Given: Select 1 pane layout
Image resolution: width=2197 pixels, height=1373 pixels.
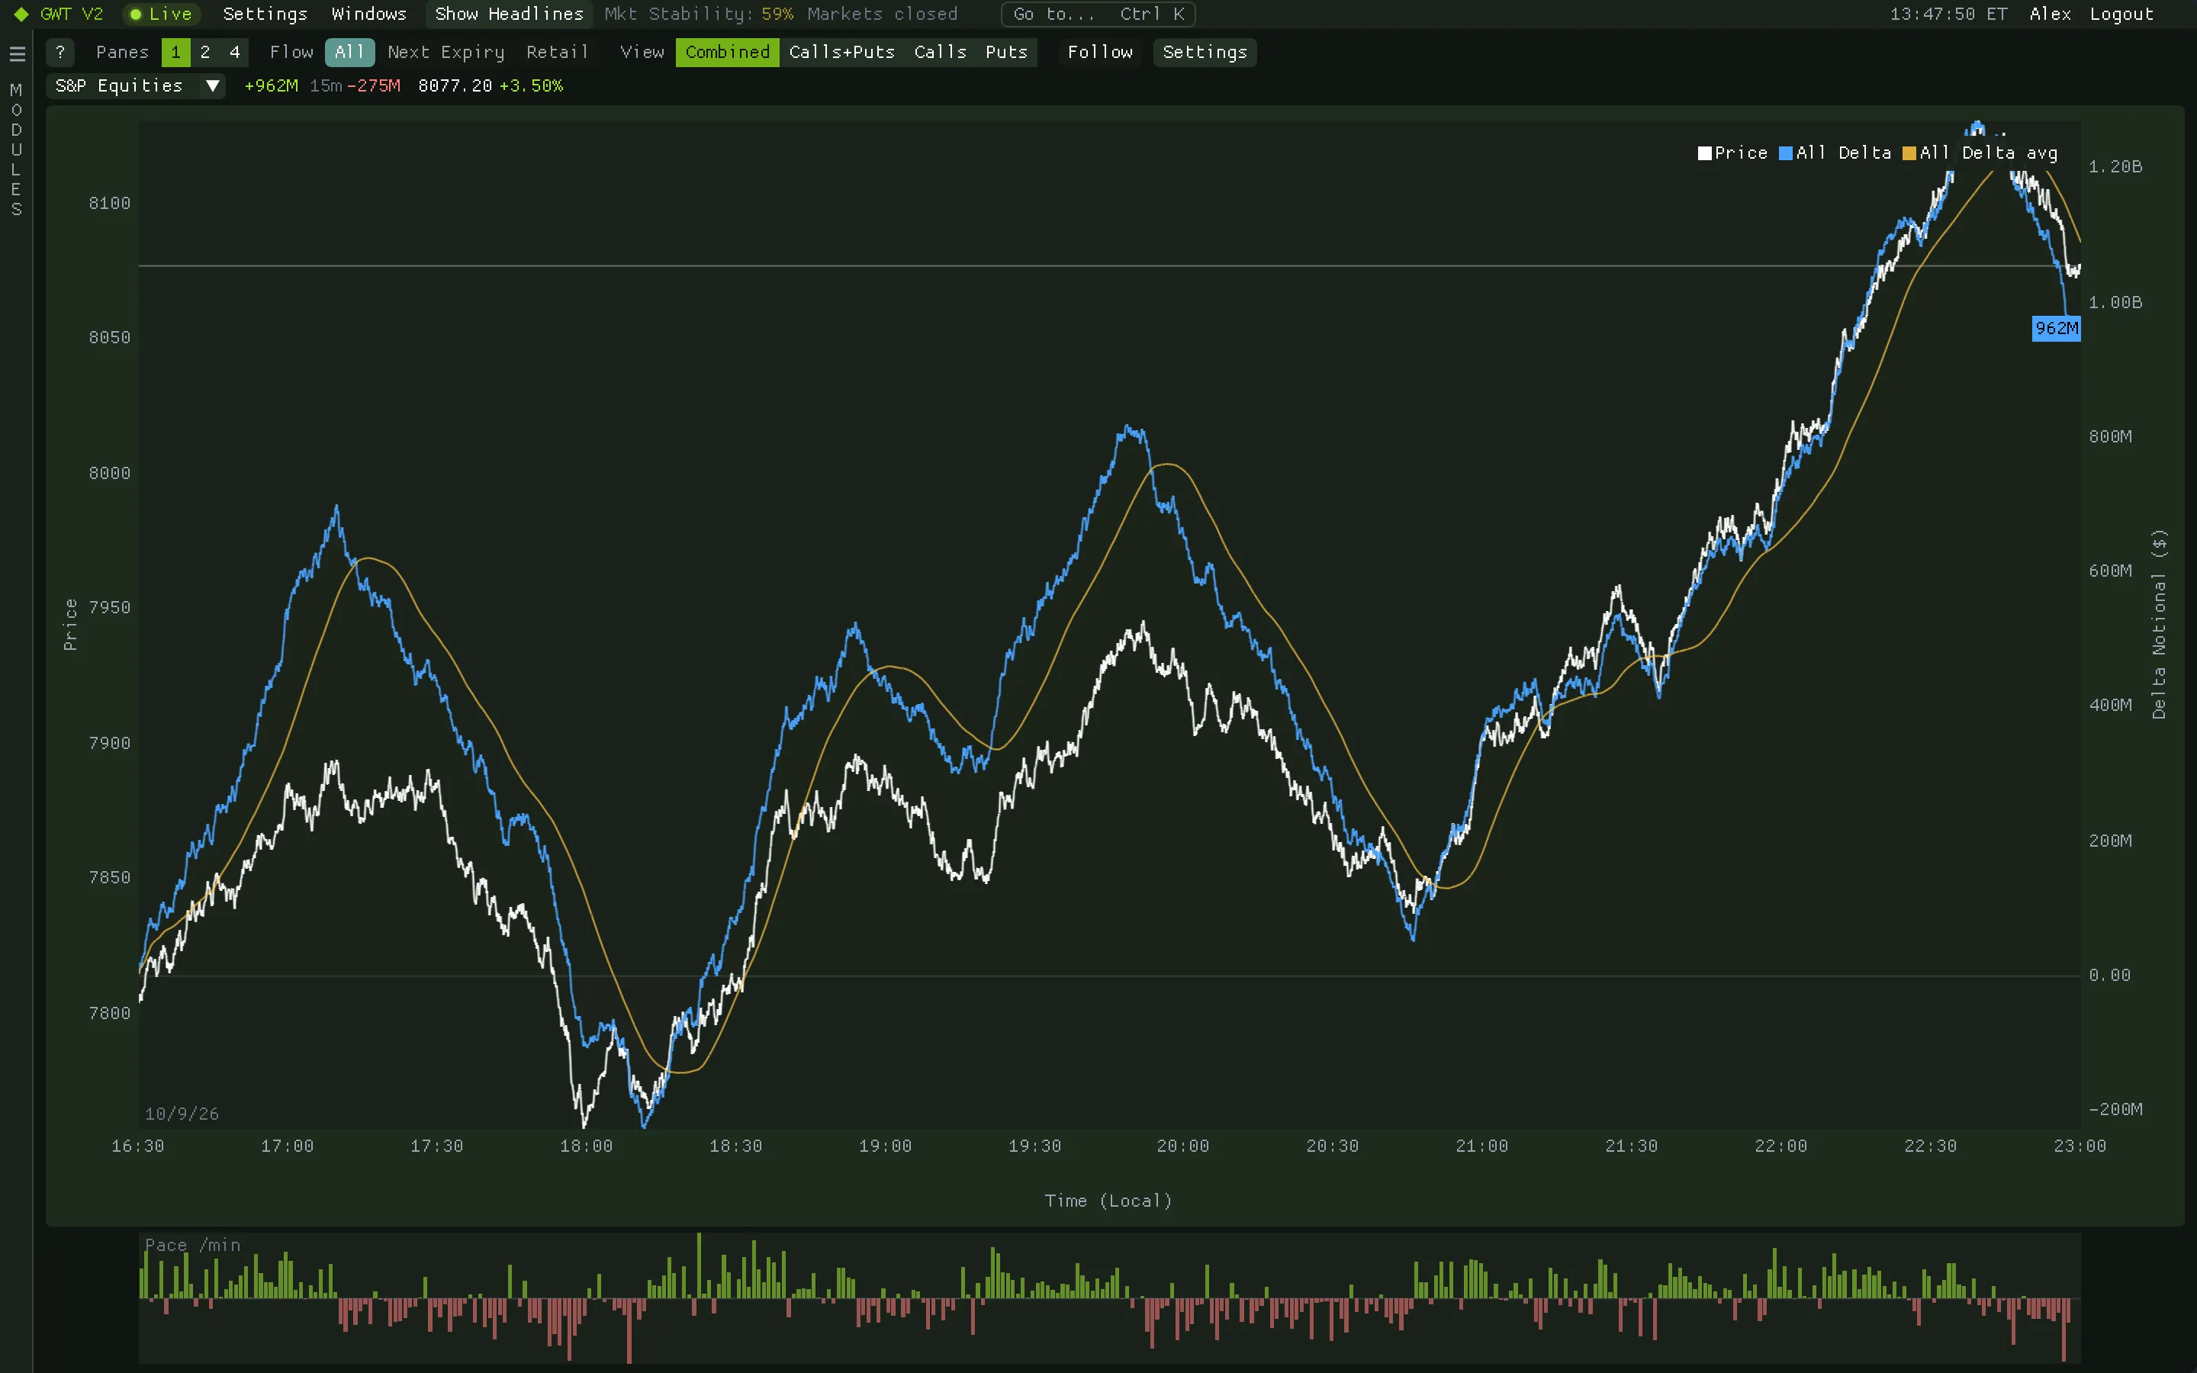Looking at the screenshot, I should [x=176, y=52].
